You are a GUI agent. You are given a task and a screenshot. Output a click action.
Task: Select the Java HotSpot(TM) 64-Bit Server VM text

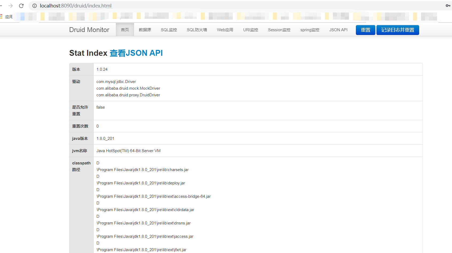tap(128, 151)
